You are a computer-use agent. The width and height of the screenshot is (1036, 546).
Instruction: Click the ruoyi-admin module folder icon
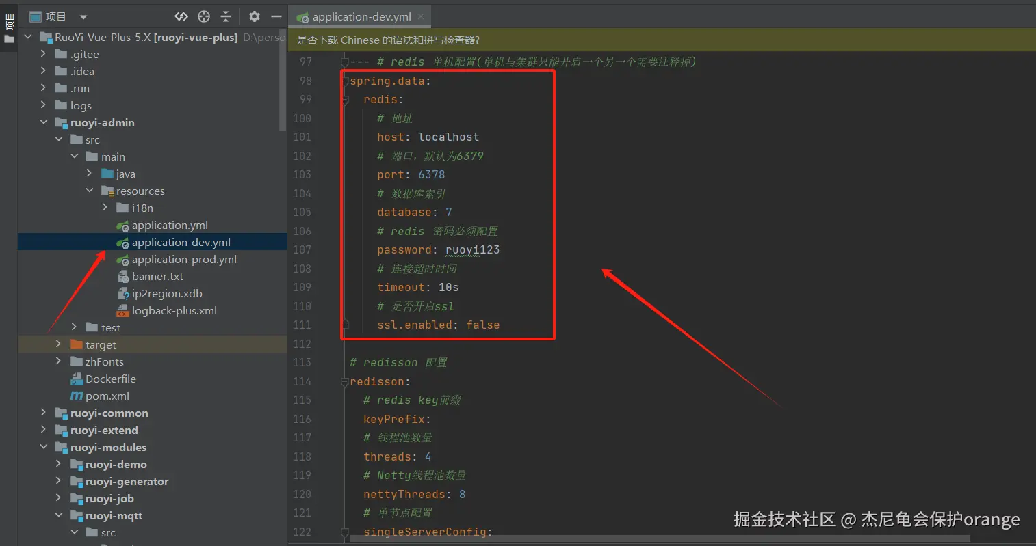click(x=62, y=122)
